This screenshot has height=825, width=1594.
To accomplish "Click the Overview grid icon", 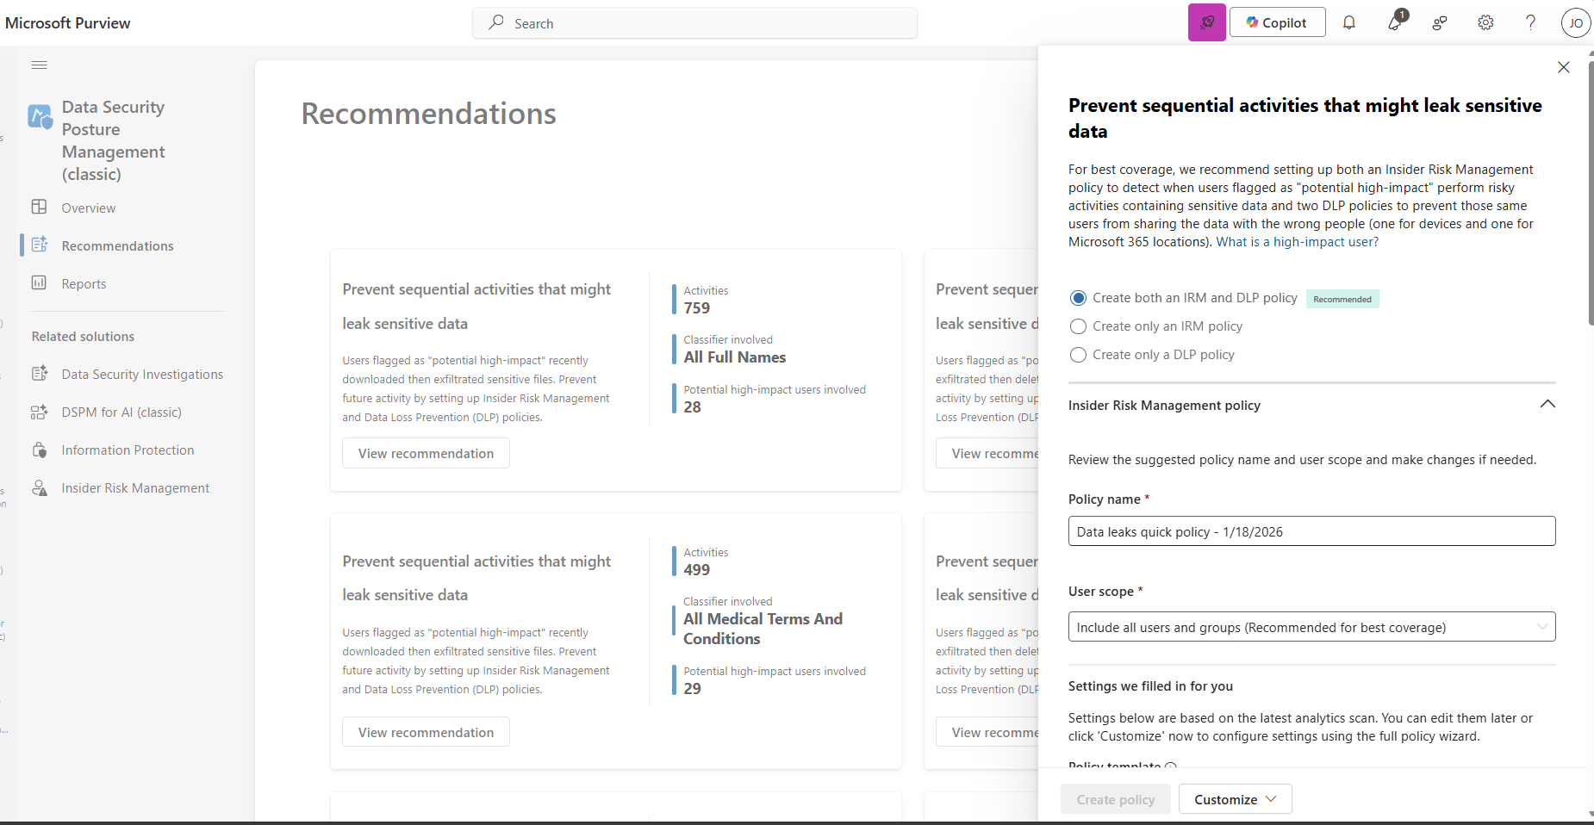I will (x=39, y=207).
